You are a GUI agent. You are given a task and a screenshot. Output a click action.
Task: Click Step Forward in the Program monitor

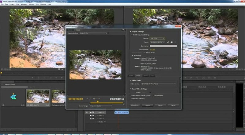[x=191, y=78]
